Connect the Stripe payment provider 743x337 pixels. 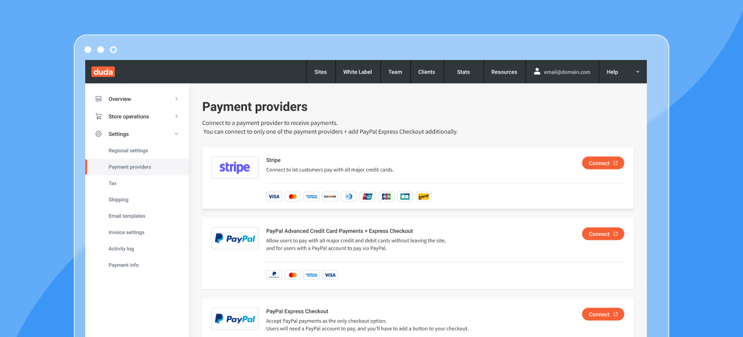(603, 163)
